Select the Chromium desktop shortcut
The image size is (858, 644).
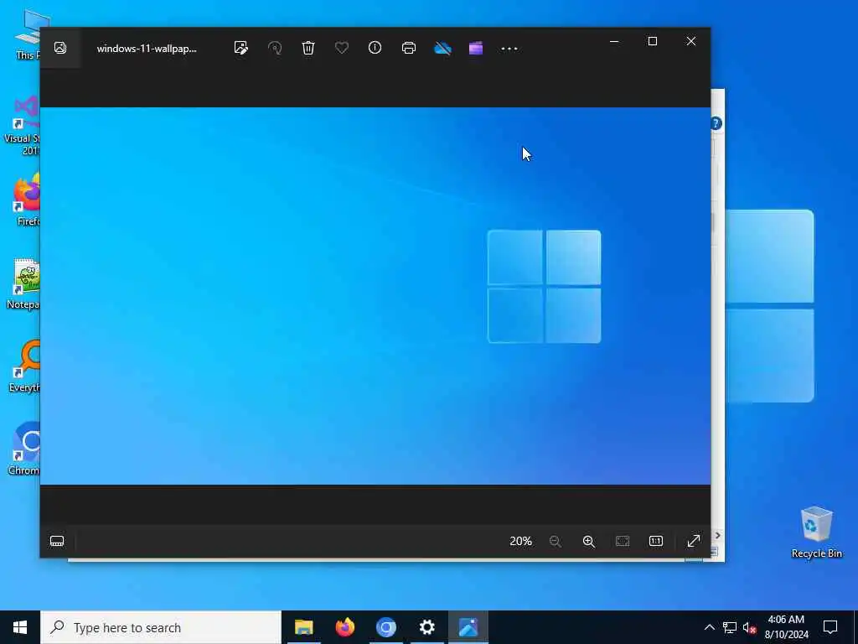pyautogui.click(x=24, y=449)
